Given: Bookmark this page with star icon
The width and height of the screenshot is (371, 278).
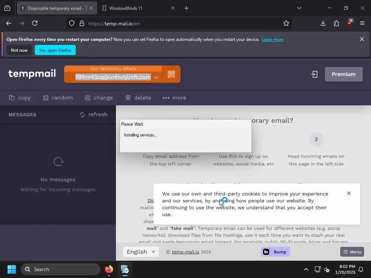Looking at the screenshot, I should click(x=286, y=24).
